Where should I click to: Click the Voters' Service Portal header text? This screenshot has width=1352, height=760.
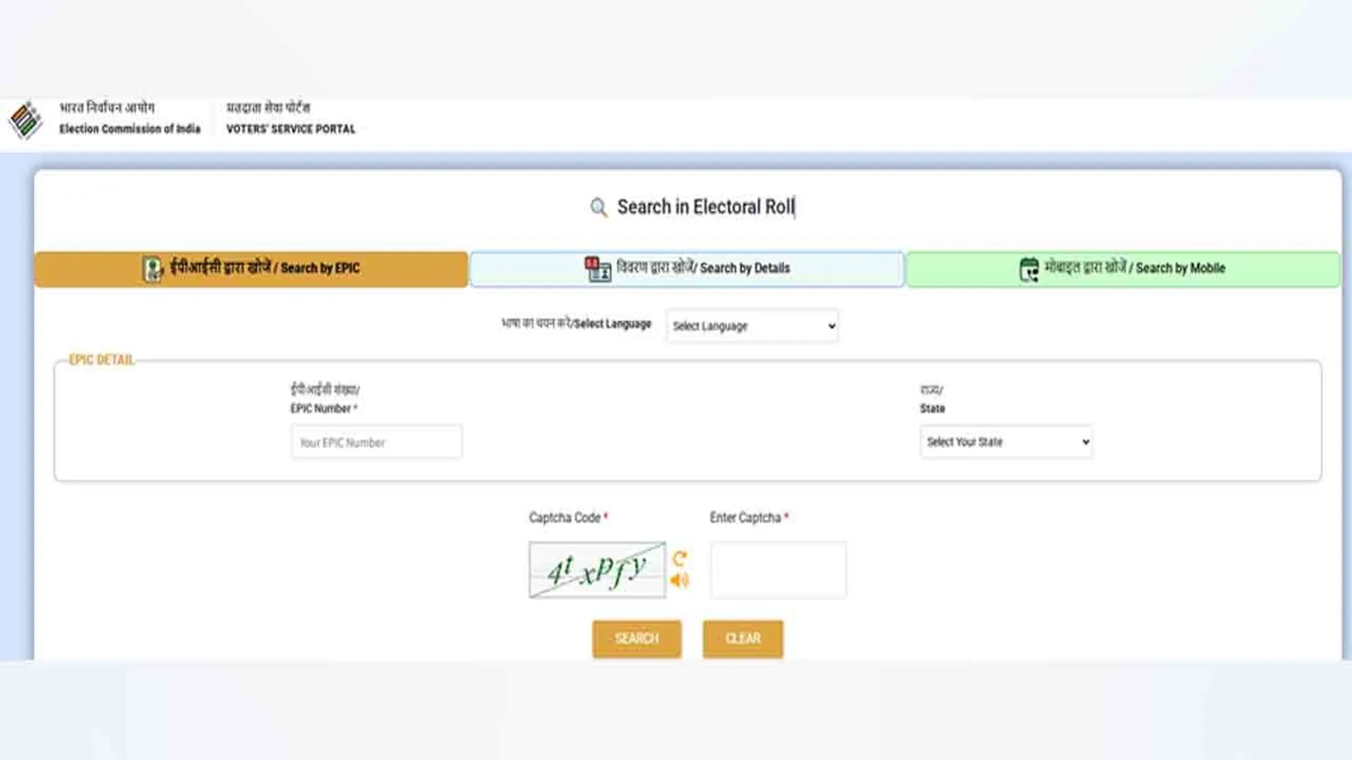tap(290, 129)
